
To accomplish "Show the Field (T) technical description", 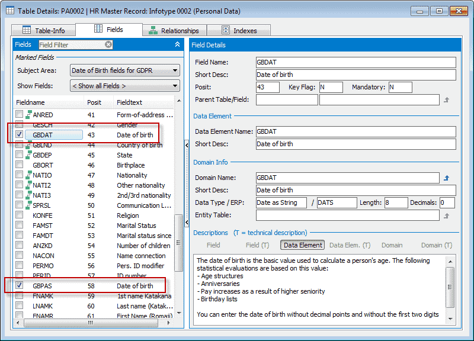I will pyautogui.click(x=257, y=245).
